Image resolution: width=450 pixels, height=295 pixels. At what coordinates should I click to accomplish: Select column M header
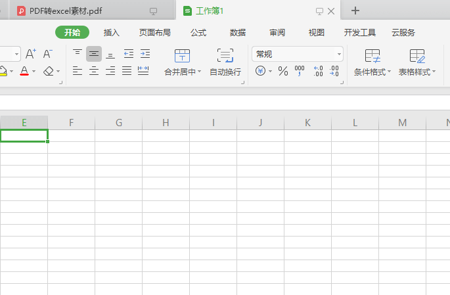(402, 123)
